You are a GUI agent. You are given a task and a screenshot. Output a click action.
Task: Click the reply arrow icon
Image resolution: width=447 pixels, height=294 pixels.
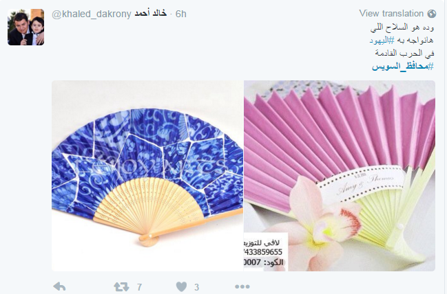(60, 286)
